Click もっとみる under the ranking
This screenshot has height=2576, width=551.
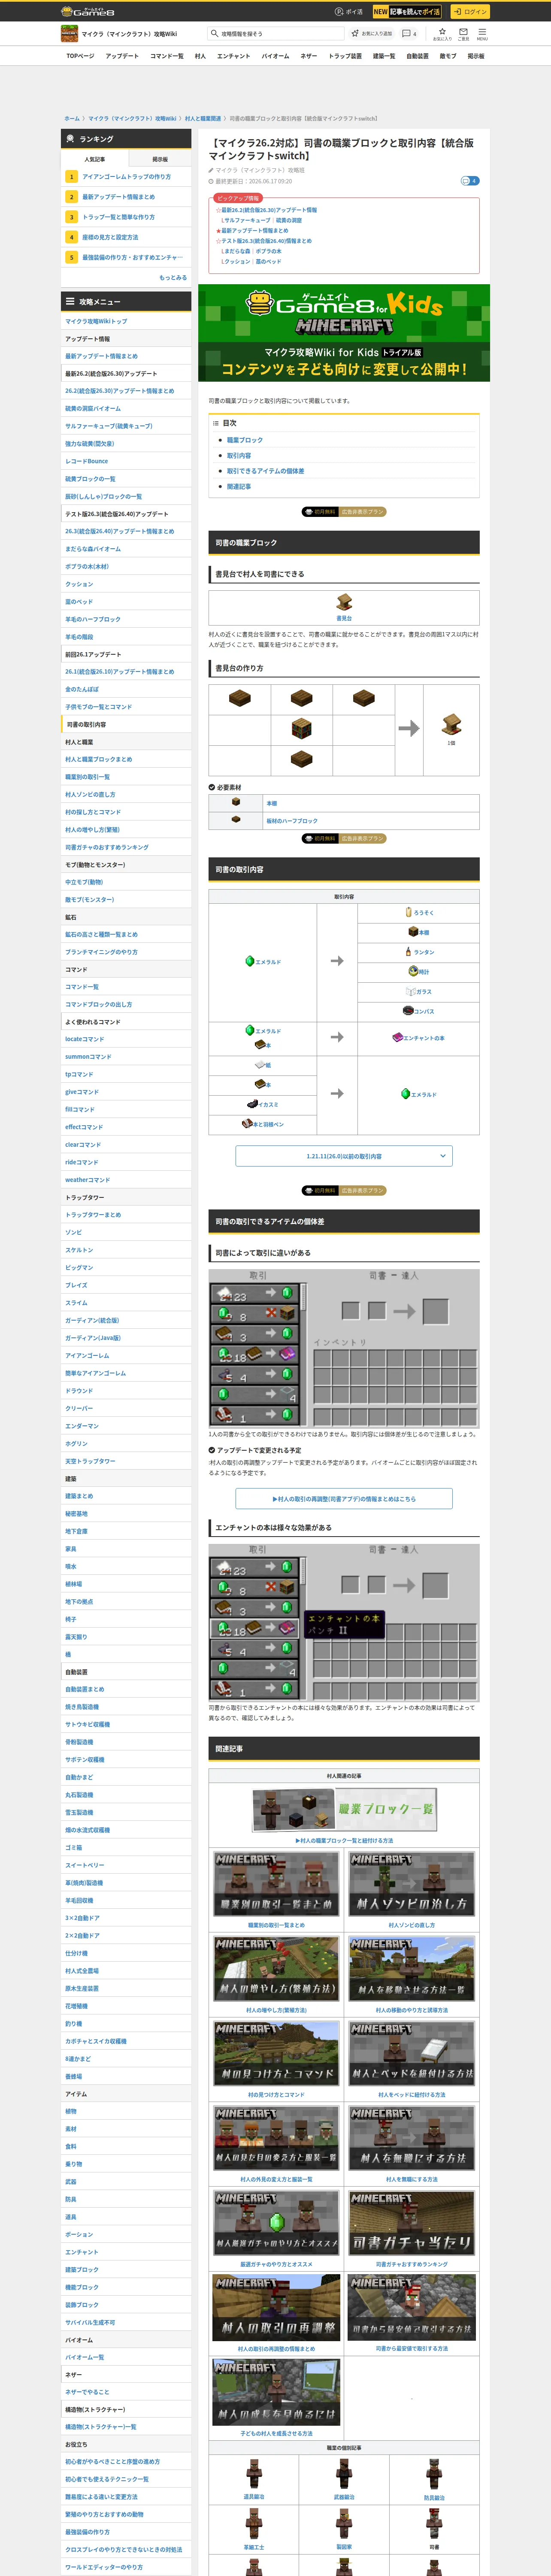tap(173, 277)
